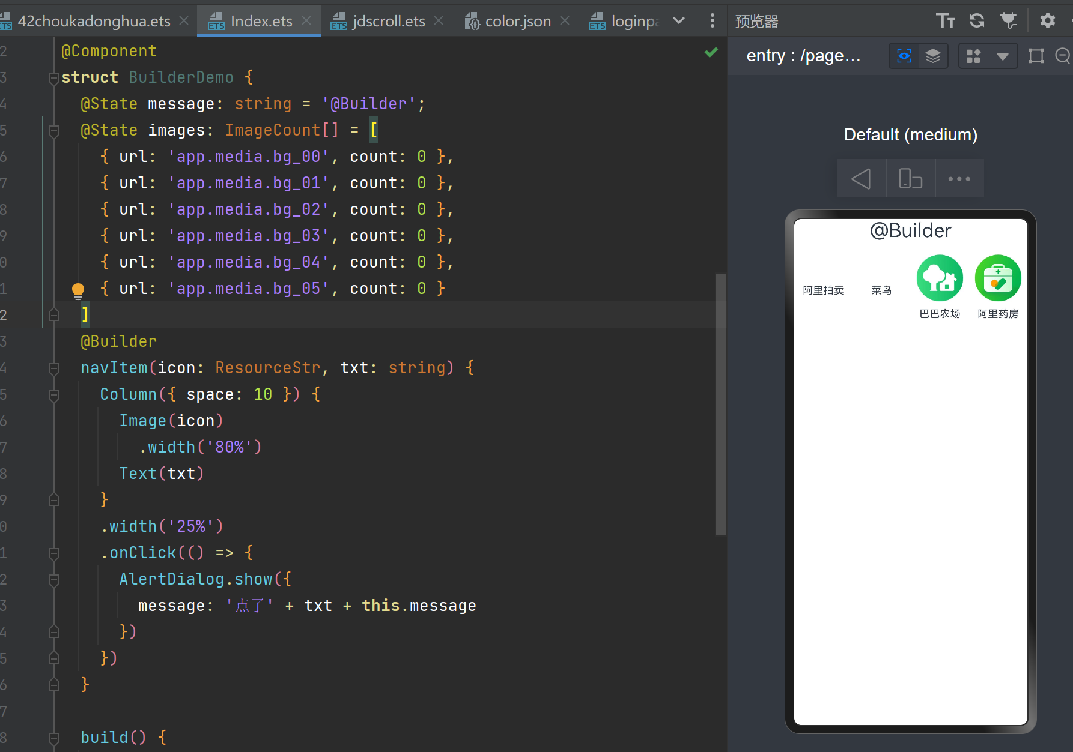1073x752 pixels.
Task: Click the Default (medium) device label
Action: 911,135
